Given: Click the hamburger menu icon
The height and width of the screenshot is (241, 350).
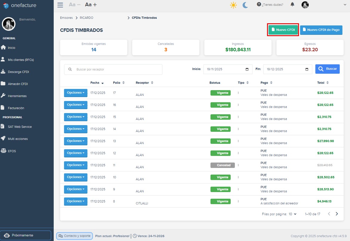Looking at the screenshot, I should coord(60,5).
